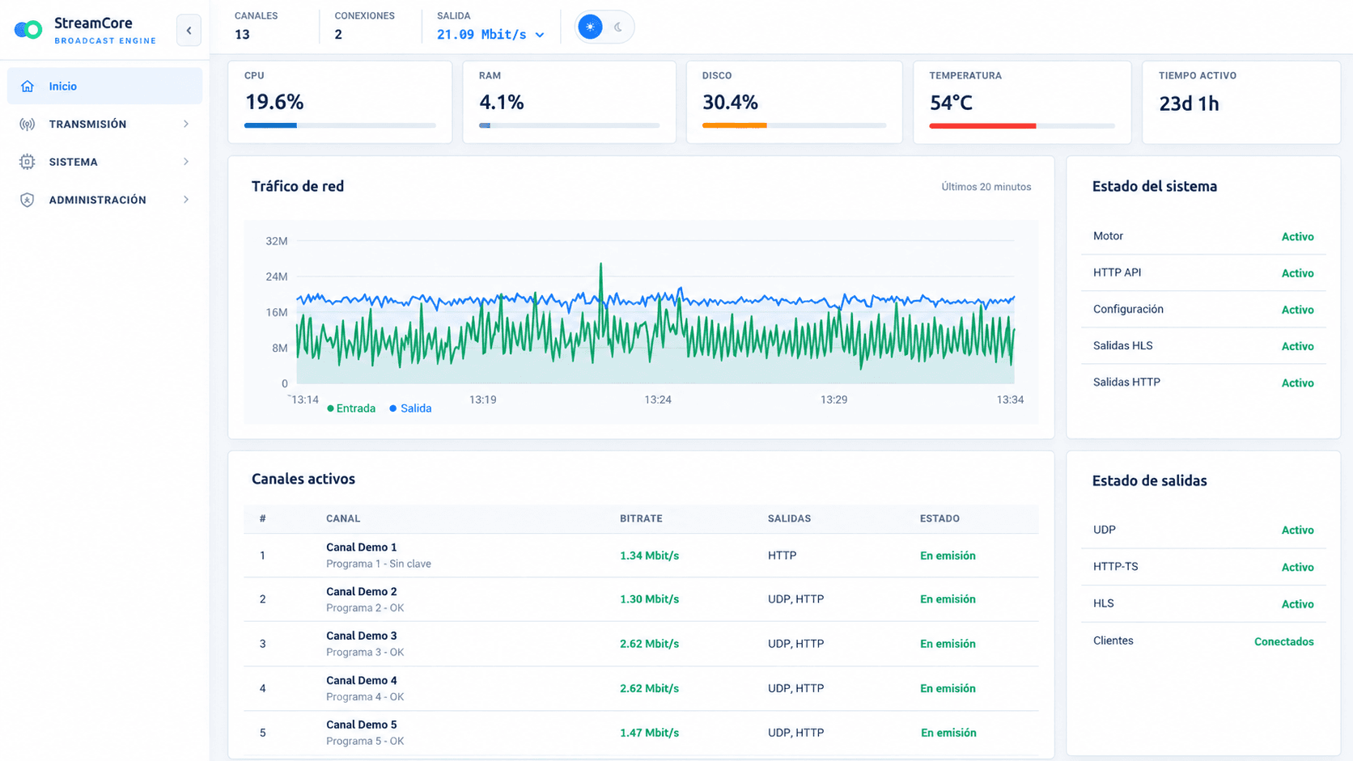Click the 1.30 Mbit/s bitrate value
1353x761 pixels.
click(x=649, y=599)
